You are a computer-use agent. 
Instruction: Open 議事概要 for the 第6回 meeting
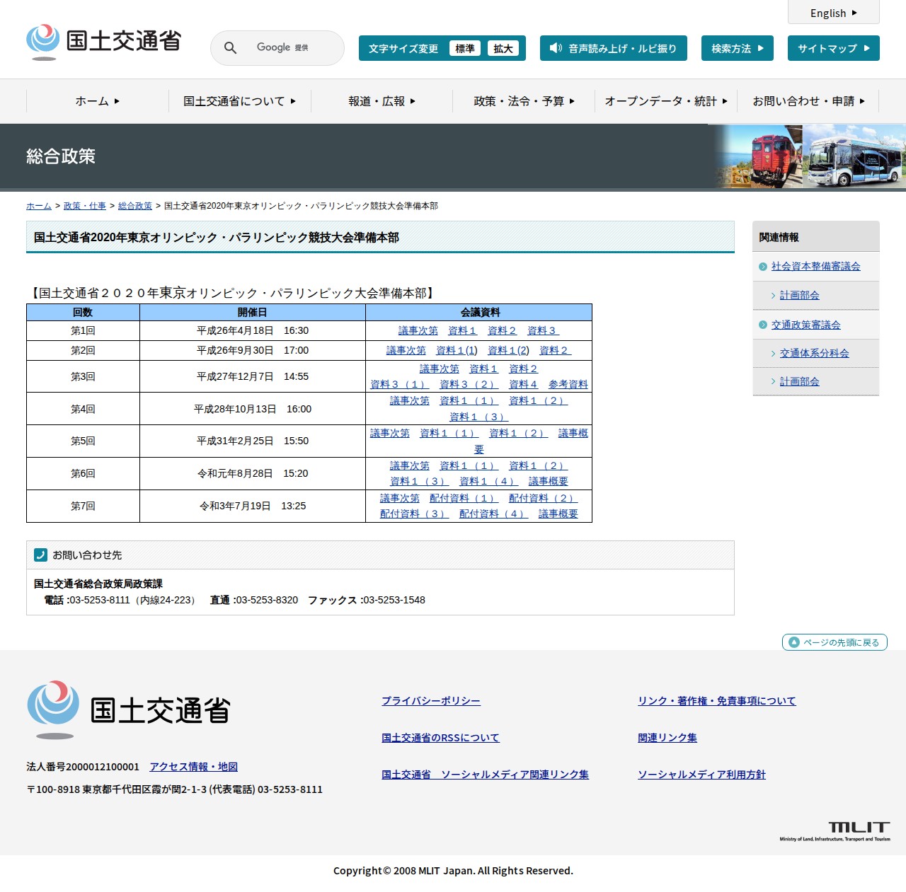pyautogui.click(x=549, y=481)
